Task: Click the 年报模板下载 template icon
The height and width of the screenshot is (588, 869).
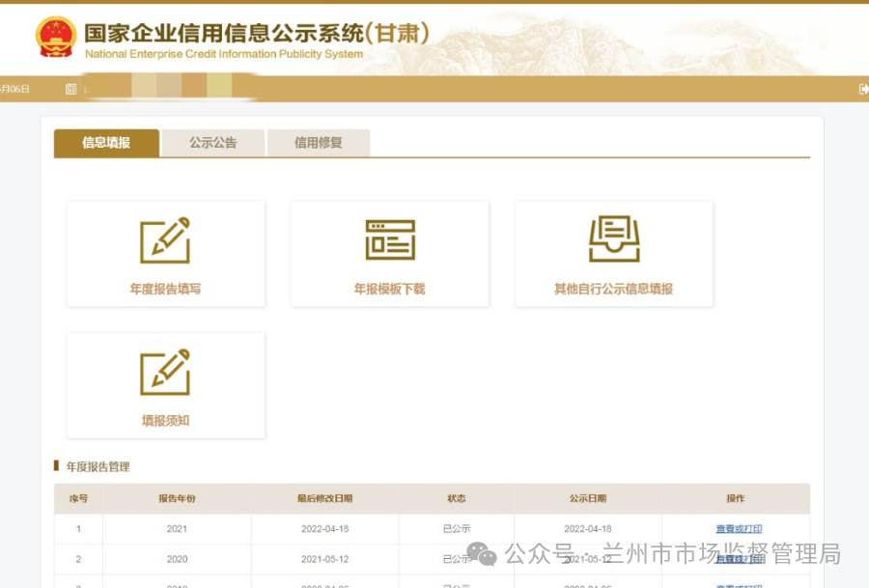Action: (390, 240)
